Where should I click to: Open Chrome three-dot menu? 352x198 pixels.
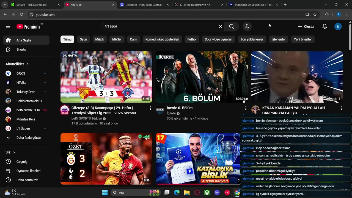click(347, 15)
